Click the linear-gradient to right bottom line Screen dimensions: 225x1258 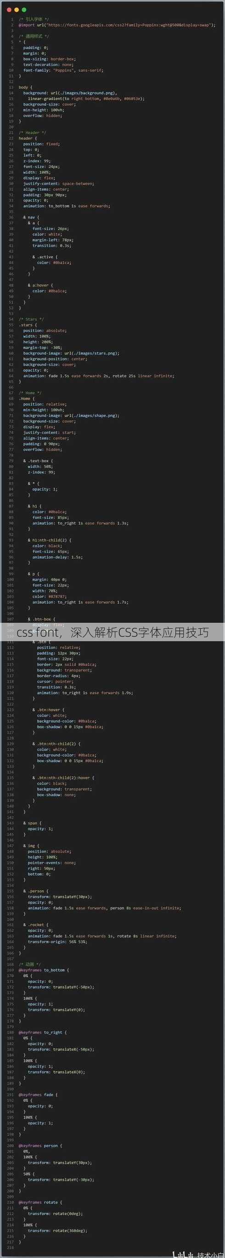86,99
